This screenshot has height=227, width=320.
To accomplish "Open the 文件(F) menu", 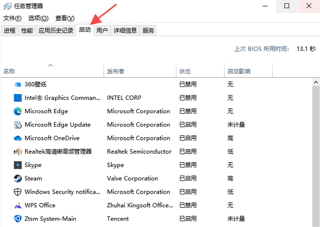I will (12, 18).
